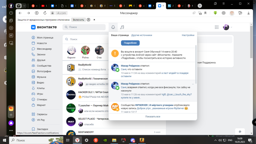Click the Игры sidebar icon
The image size is (256, 144).
33,94
